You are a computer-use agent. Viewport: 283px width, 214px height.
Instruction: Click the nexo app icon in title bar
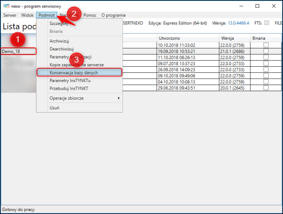pos(6,6)
